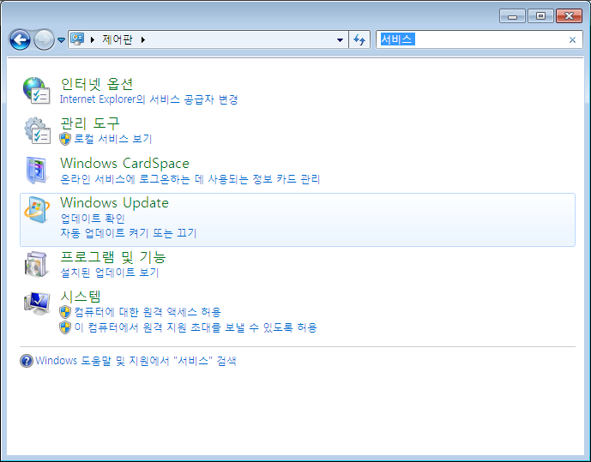591x462 pixels.
Task: Open the 시스템 heading
Action: [x=81, y=297]
